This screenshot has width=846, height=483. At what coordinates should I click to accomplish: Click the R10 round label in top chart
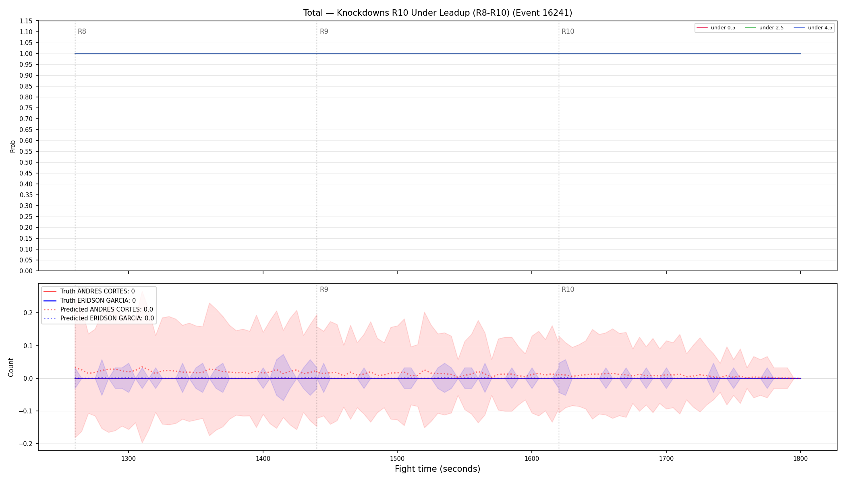[568, 31]
